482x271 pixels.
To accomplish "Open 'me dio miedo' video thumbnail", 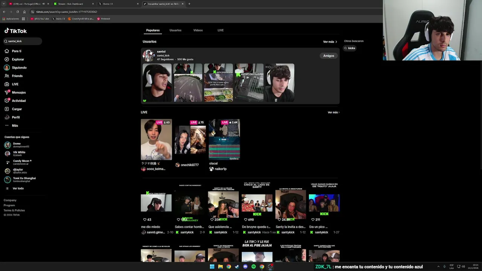I will coord(156,203).
